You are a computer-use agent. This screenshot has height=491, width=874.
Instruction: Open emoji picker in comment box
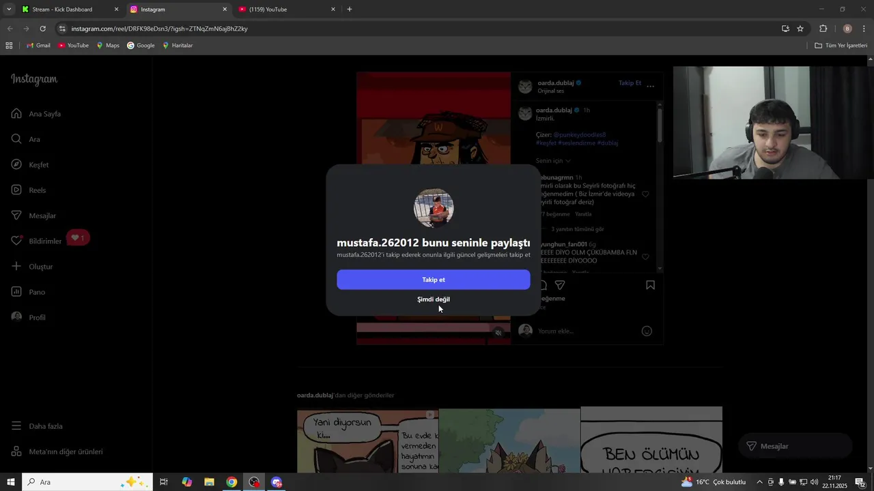tap(647, 331)
